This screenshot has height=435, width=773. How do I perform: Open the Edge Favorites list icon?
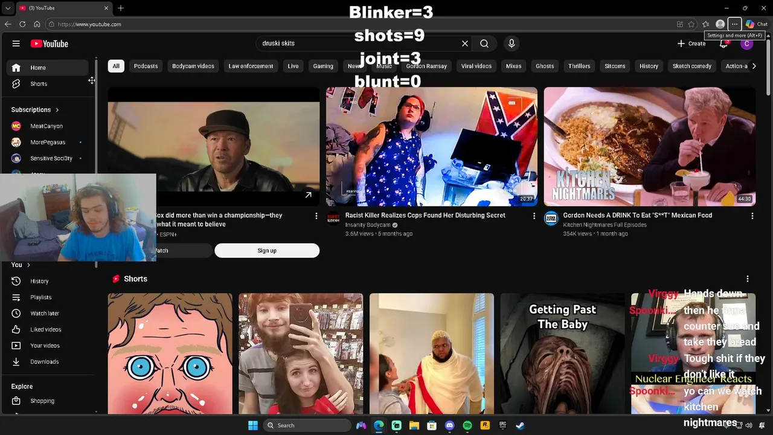705,24
